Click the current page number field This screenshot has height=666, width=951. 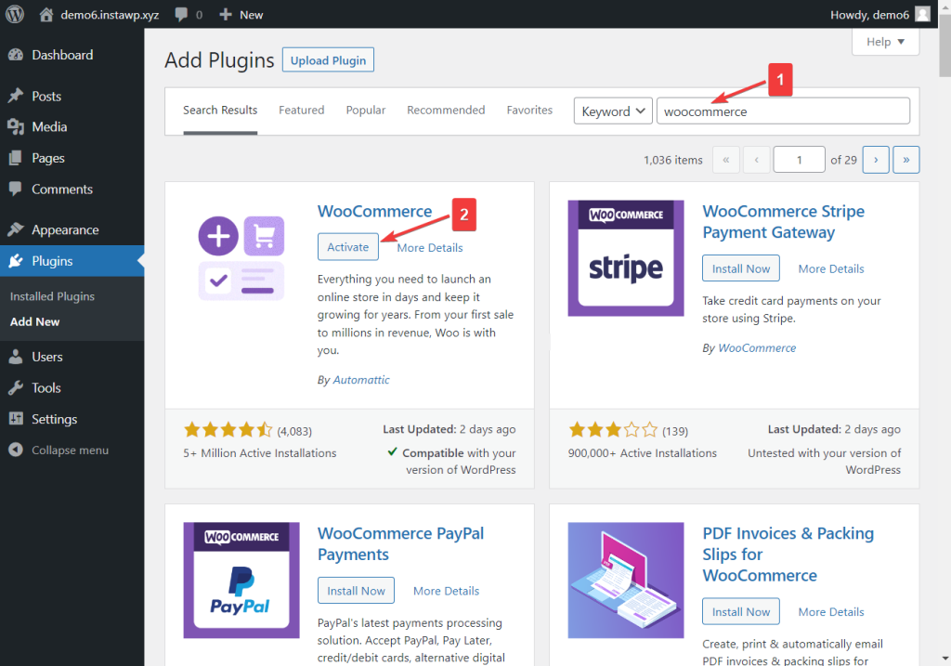[800, 160]
